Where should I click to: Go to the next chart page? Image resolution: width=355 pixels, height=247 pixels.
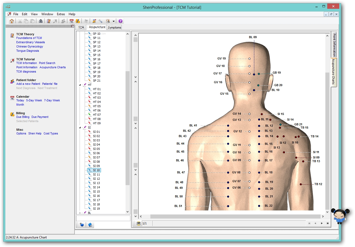322,223
